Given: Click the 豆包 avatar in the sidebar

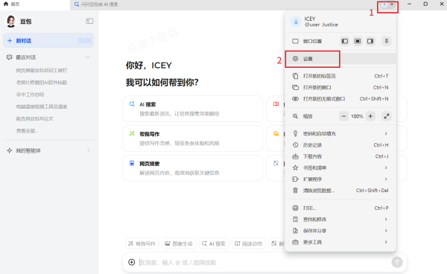Looking at the screenshot, I should click(x=11, y=22).
